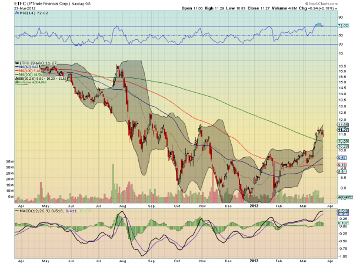353x264 pixels.
Task: Click the 2012 label under the price chart
Action: [254, 206]
